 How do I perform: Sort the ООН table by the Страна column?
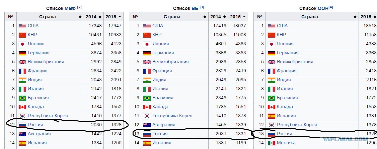pos(355,17)
